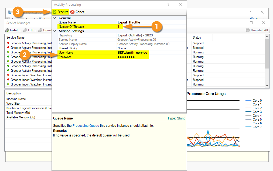273x171 pixels.
Task: Click Core 2 legend color line
Action: pyautogui.click(x=248, y=108)
